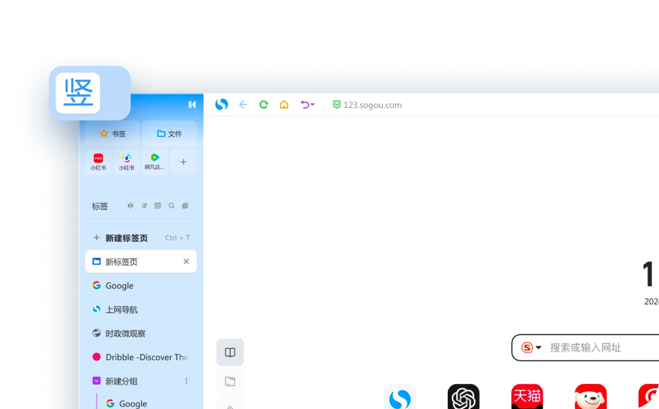Collapse the vertical tab sidebar
Screen dimensions: 659x409
(x=192, y=105)
